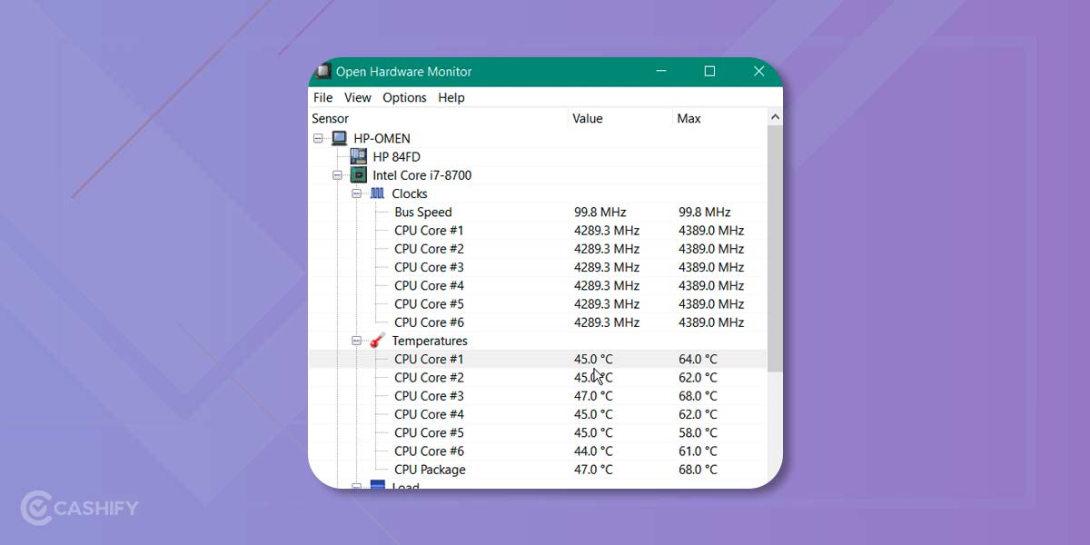Select the CPU Package temperature row
Viewport: 1090px width, 545px height.
point(429,470)
